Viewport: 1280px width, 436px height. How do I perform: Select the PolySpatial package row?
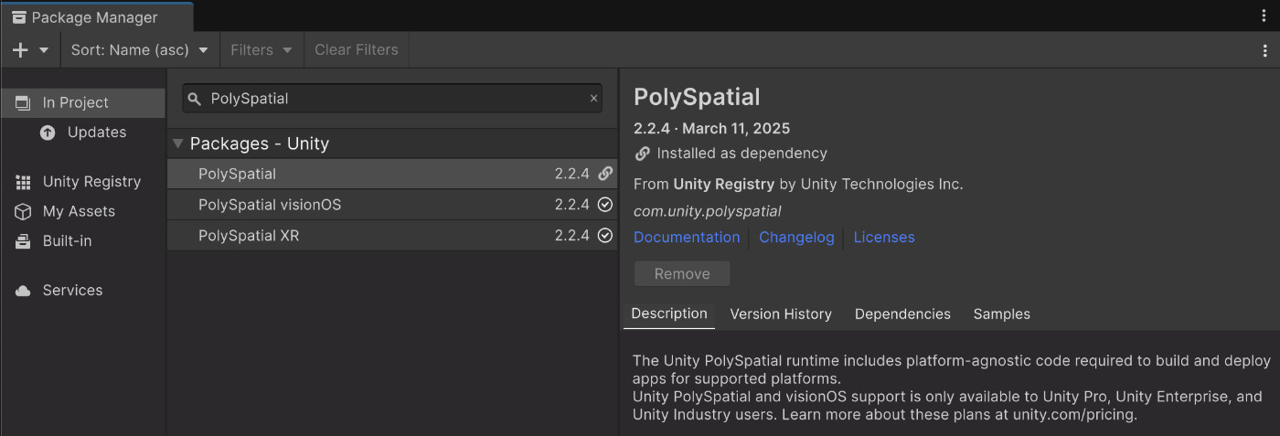[392, 174]
